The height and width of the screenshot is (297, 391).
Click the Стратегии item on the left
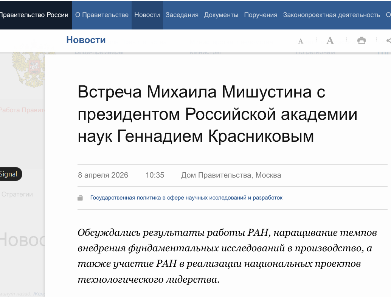click(17, 194)
